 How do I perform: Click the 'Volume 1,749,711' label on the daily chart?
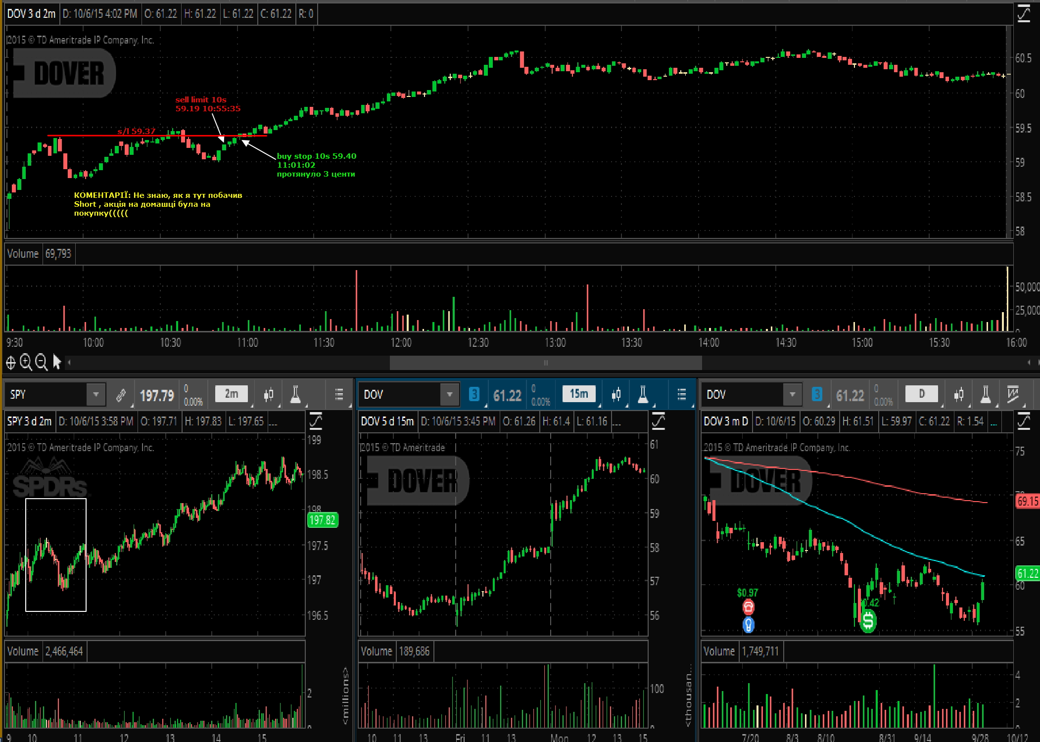(741, 651)
